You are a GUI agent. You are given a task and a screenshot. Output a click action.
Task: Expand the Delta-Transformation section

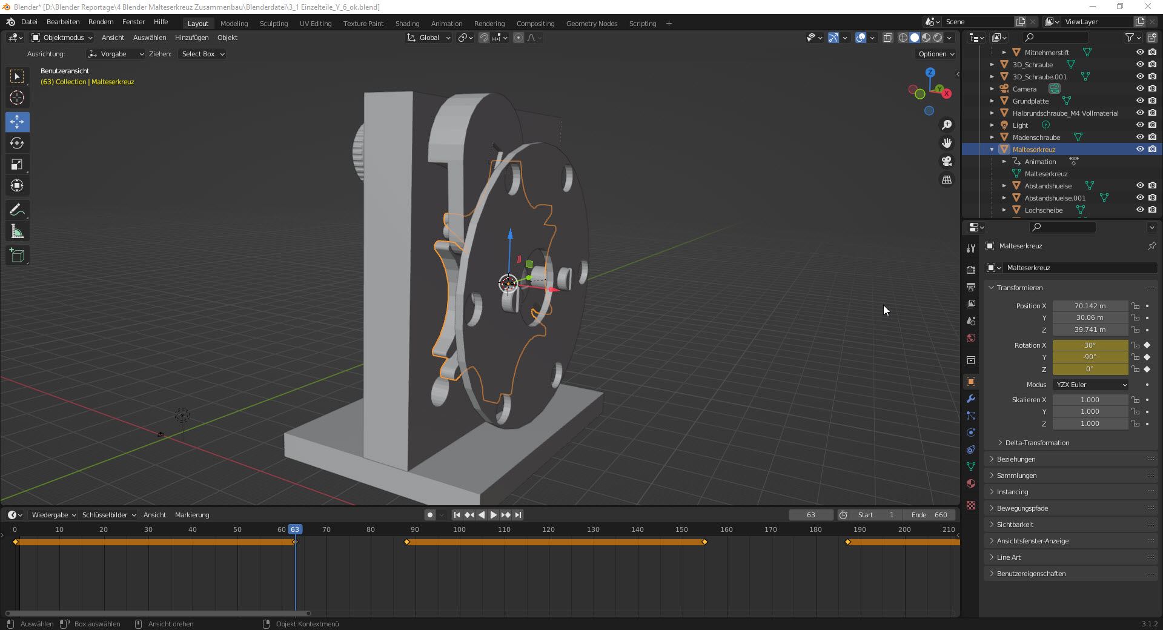tap(1036, 443)
